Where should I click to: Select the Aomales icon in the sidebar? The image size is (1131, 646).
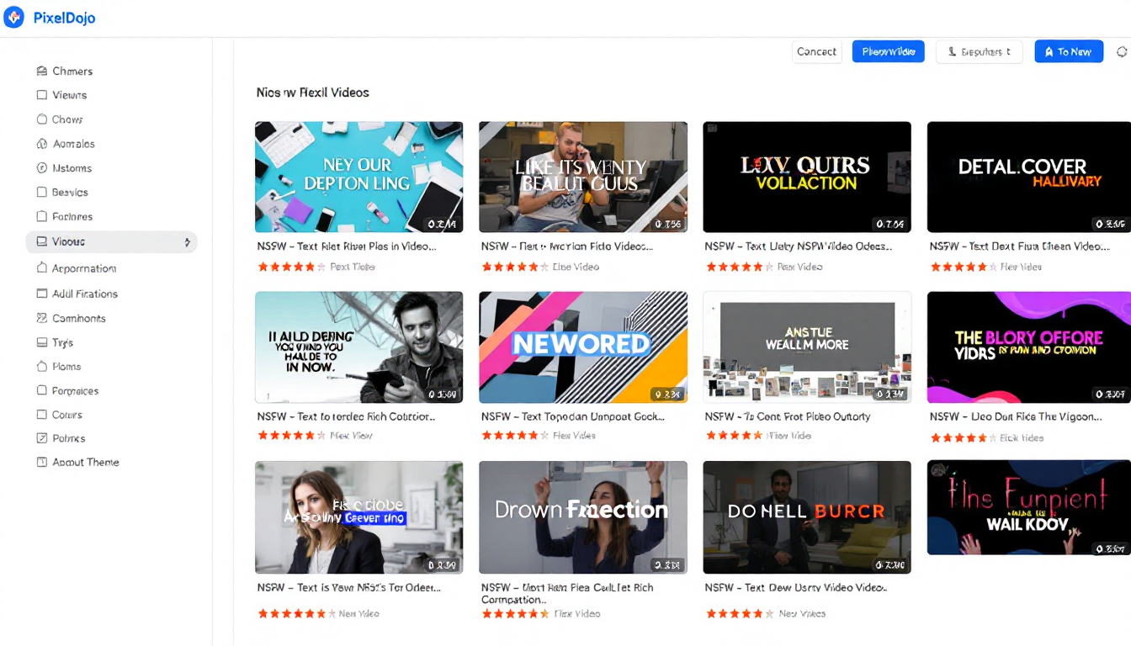pyautogui.click(x=40, y=143)
